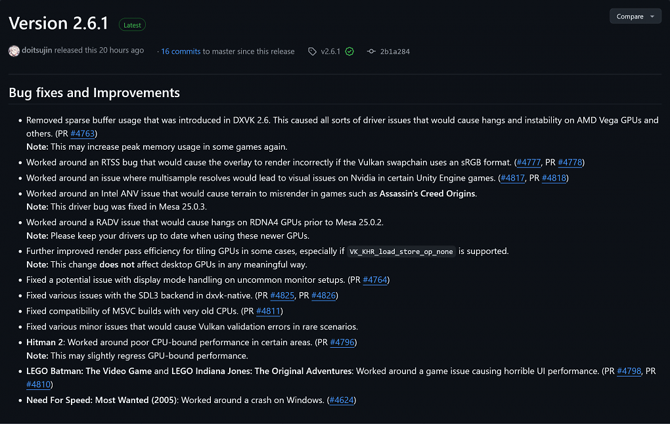Open pull request #4763

point(83,133)
